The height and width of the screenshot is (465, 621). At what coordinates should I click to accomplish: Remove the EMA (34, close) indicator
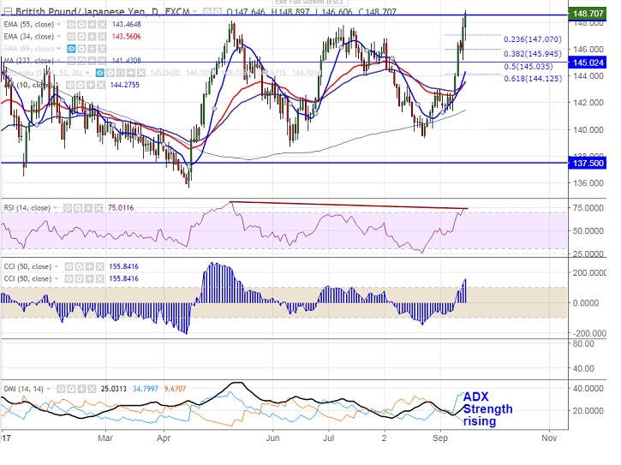tap(102, 37)
